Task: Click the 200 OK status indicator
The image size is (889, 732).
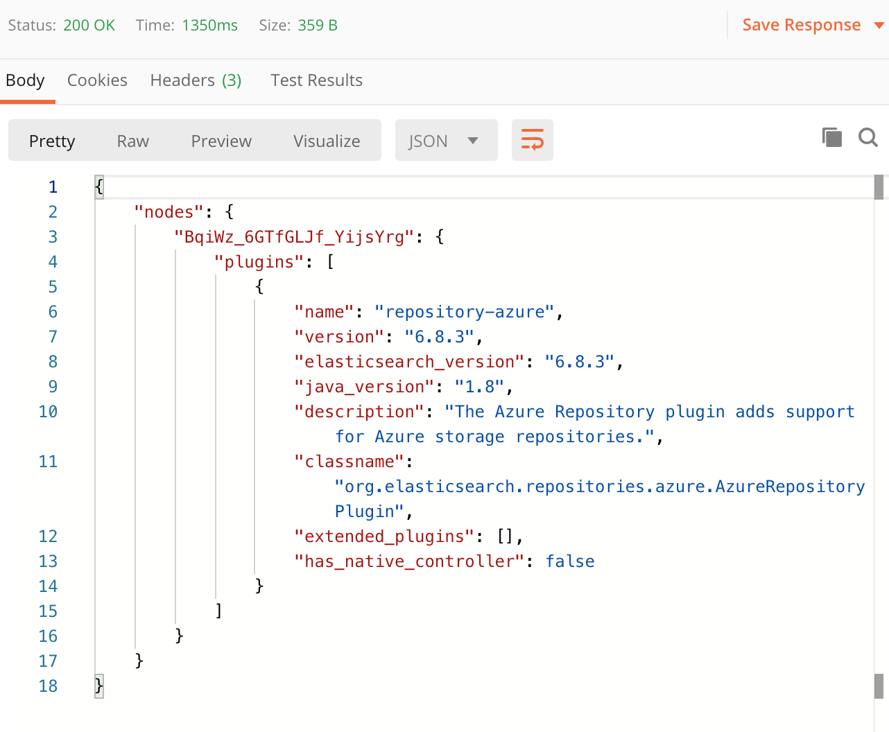Action: pos(89,25)
